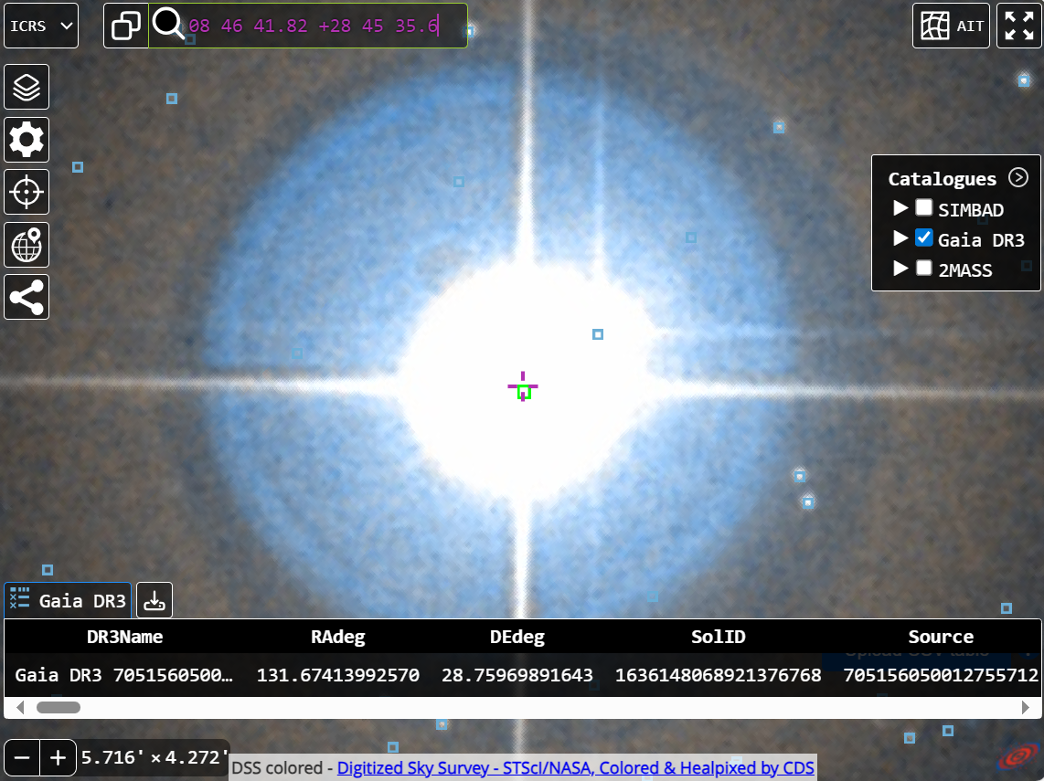Enable the SIMBAD catalogue checkbox
The height and width of the screenshot is (781, 1044).
pos(924,208)
